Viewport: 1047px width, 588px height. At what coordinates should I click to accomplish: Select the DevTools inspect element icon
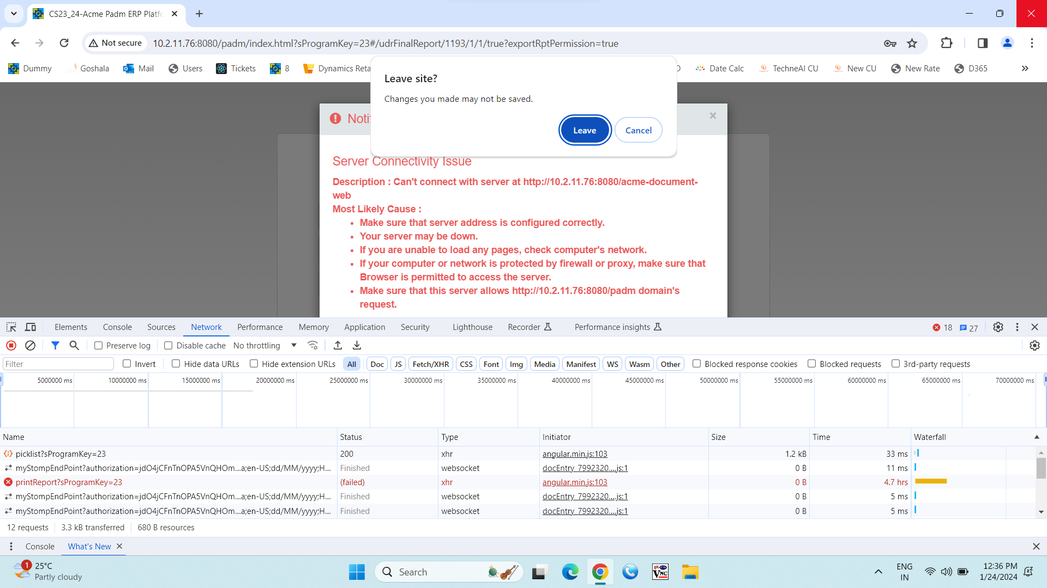point(11,327)
